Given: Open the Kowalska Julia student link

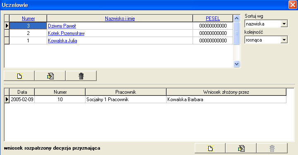Looking at the screenshot, I should coord(62,41).
